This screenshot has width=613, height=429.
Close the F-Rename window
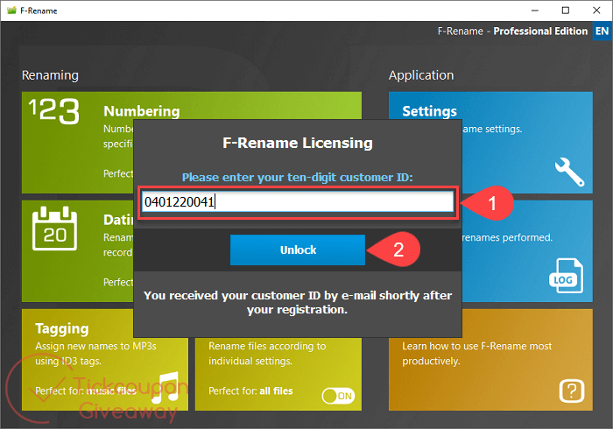[x=596, y=11]
